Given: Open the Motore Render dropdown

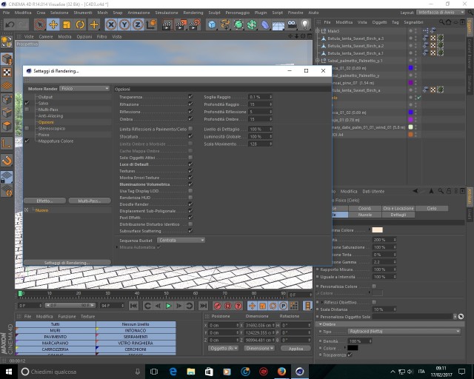Looking at the screenshot, I should pos(84,89).
